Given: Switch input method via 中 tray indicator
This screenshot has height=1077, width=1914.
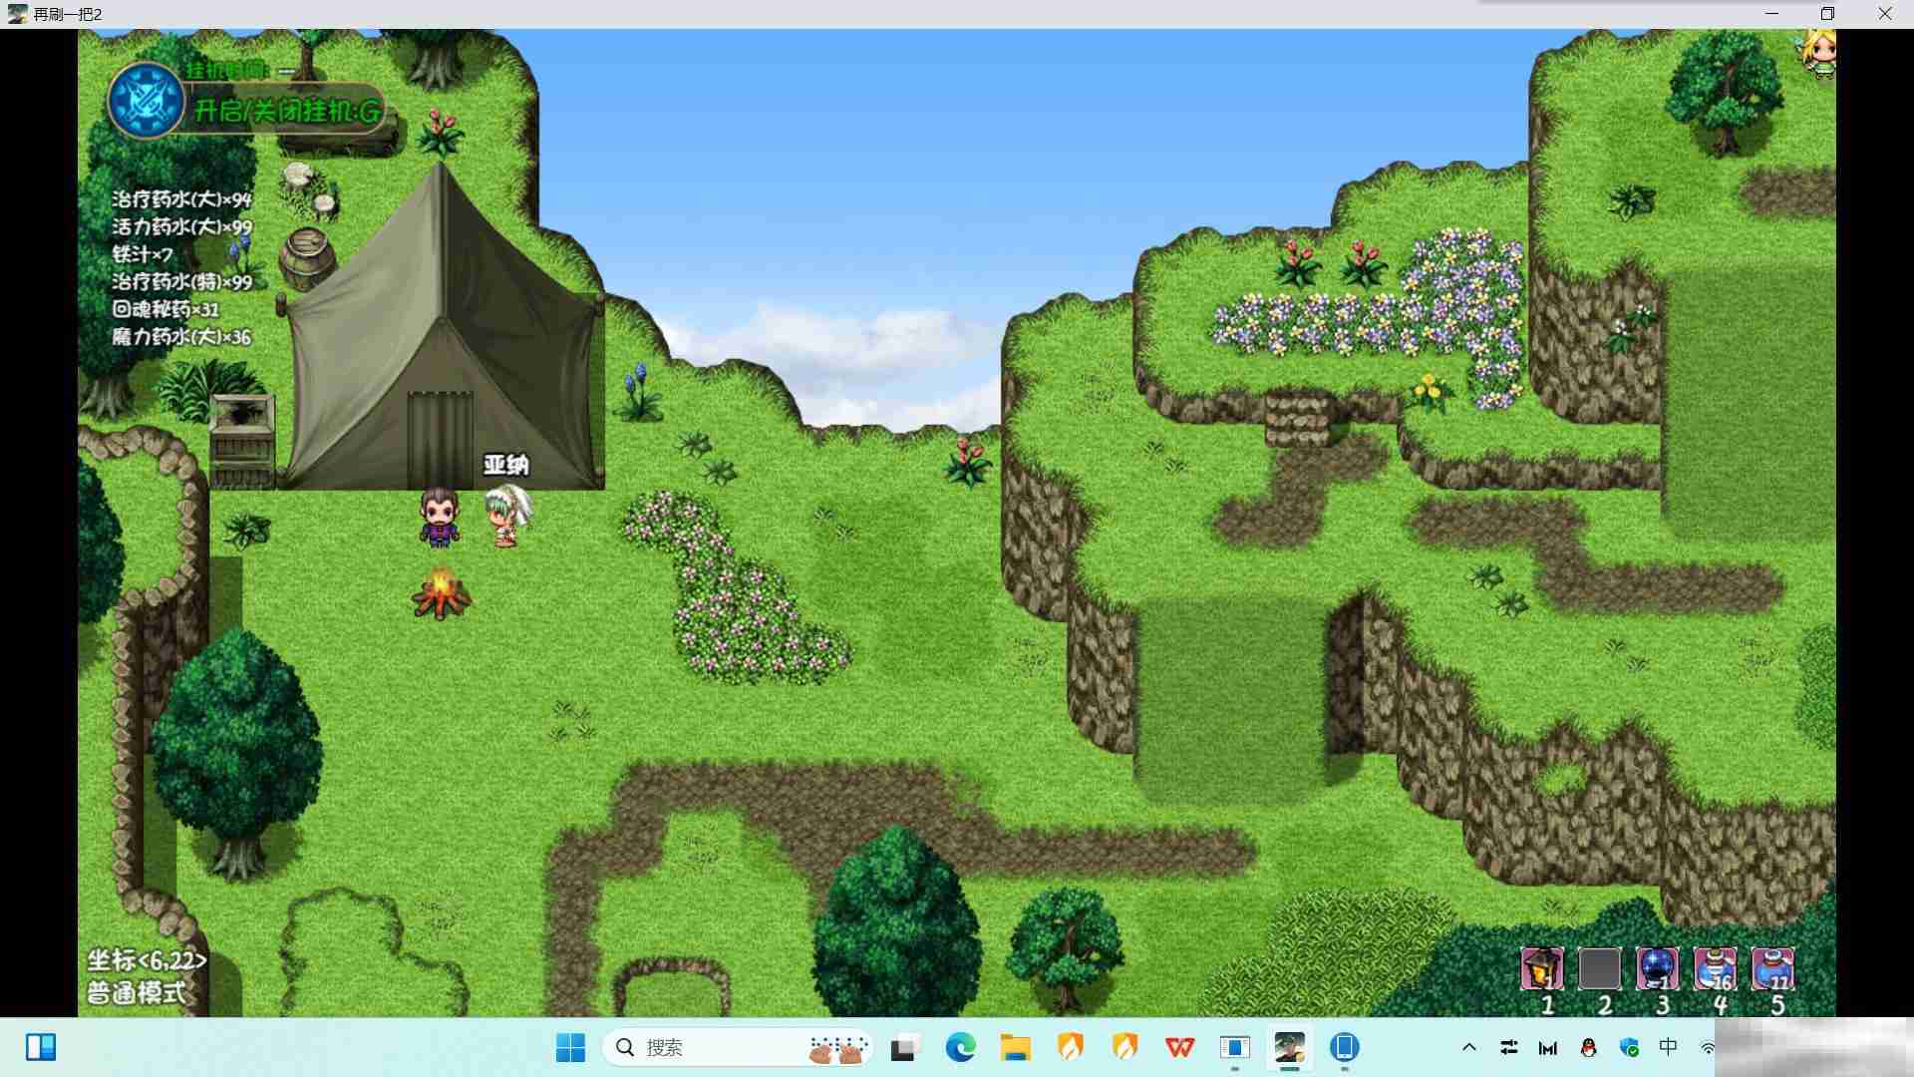Looking at the screenshot, I should (x=1668, y=1047).
